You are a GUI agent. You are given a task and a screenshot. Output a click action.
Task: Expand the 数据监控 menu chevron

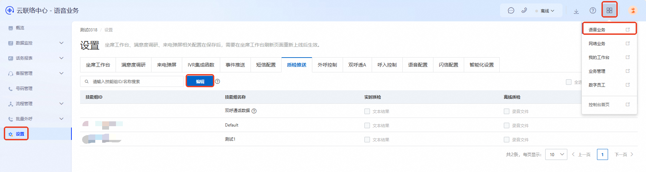pyautogui.click(x=61, y=43)
